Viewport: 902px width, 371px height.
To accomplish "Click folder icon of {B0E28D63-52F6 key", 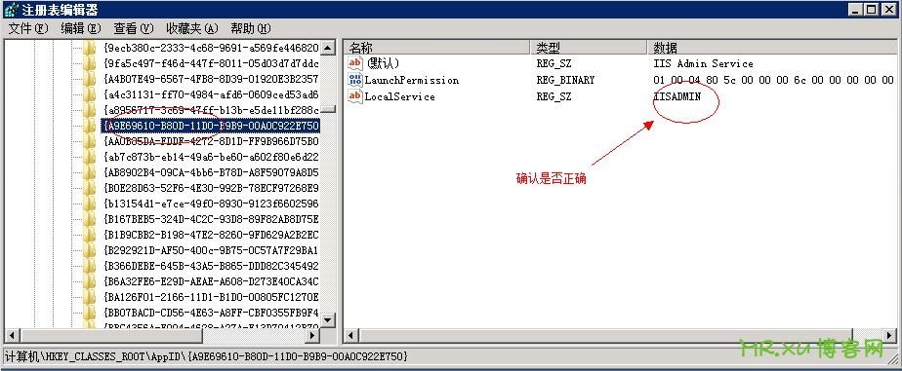I will [89, 188].
